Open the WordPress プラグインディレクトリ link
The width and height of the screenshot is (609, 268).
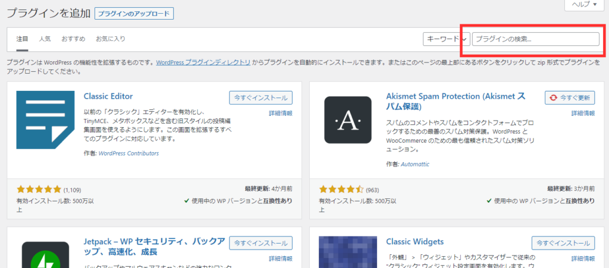point(203,62)
